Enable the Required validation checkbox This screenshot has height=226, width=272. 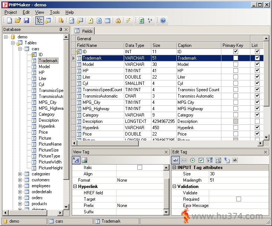tap(239, 199)
